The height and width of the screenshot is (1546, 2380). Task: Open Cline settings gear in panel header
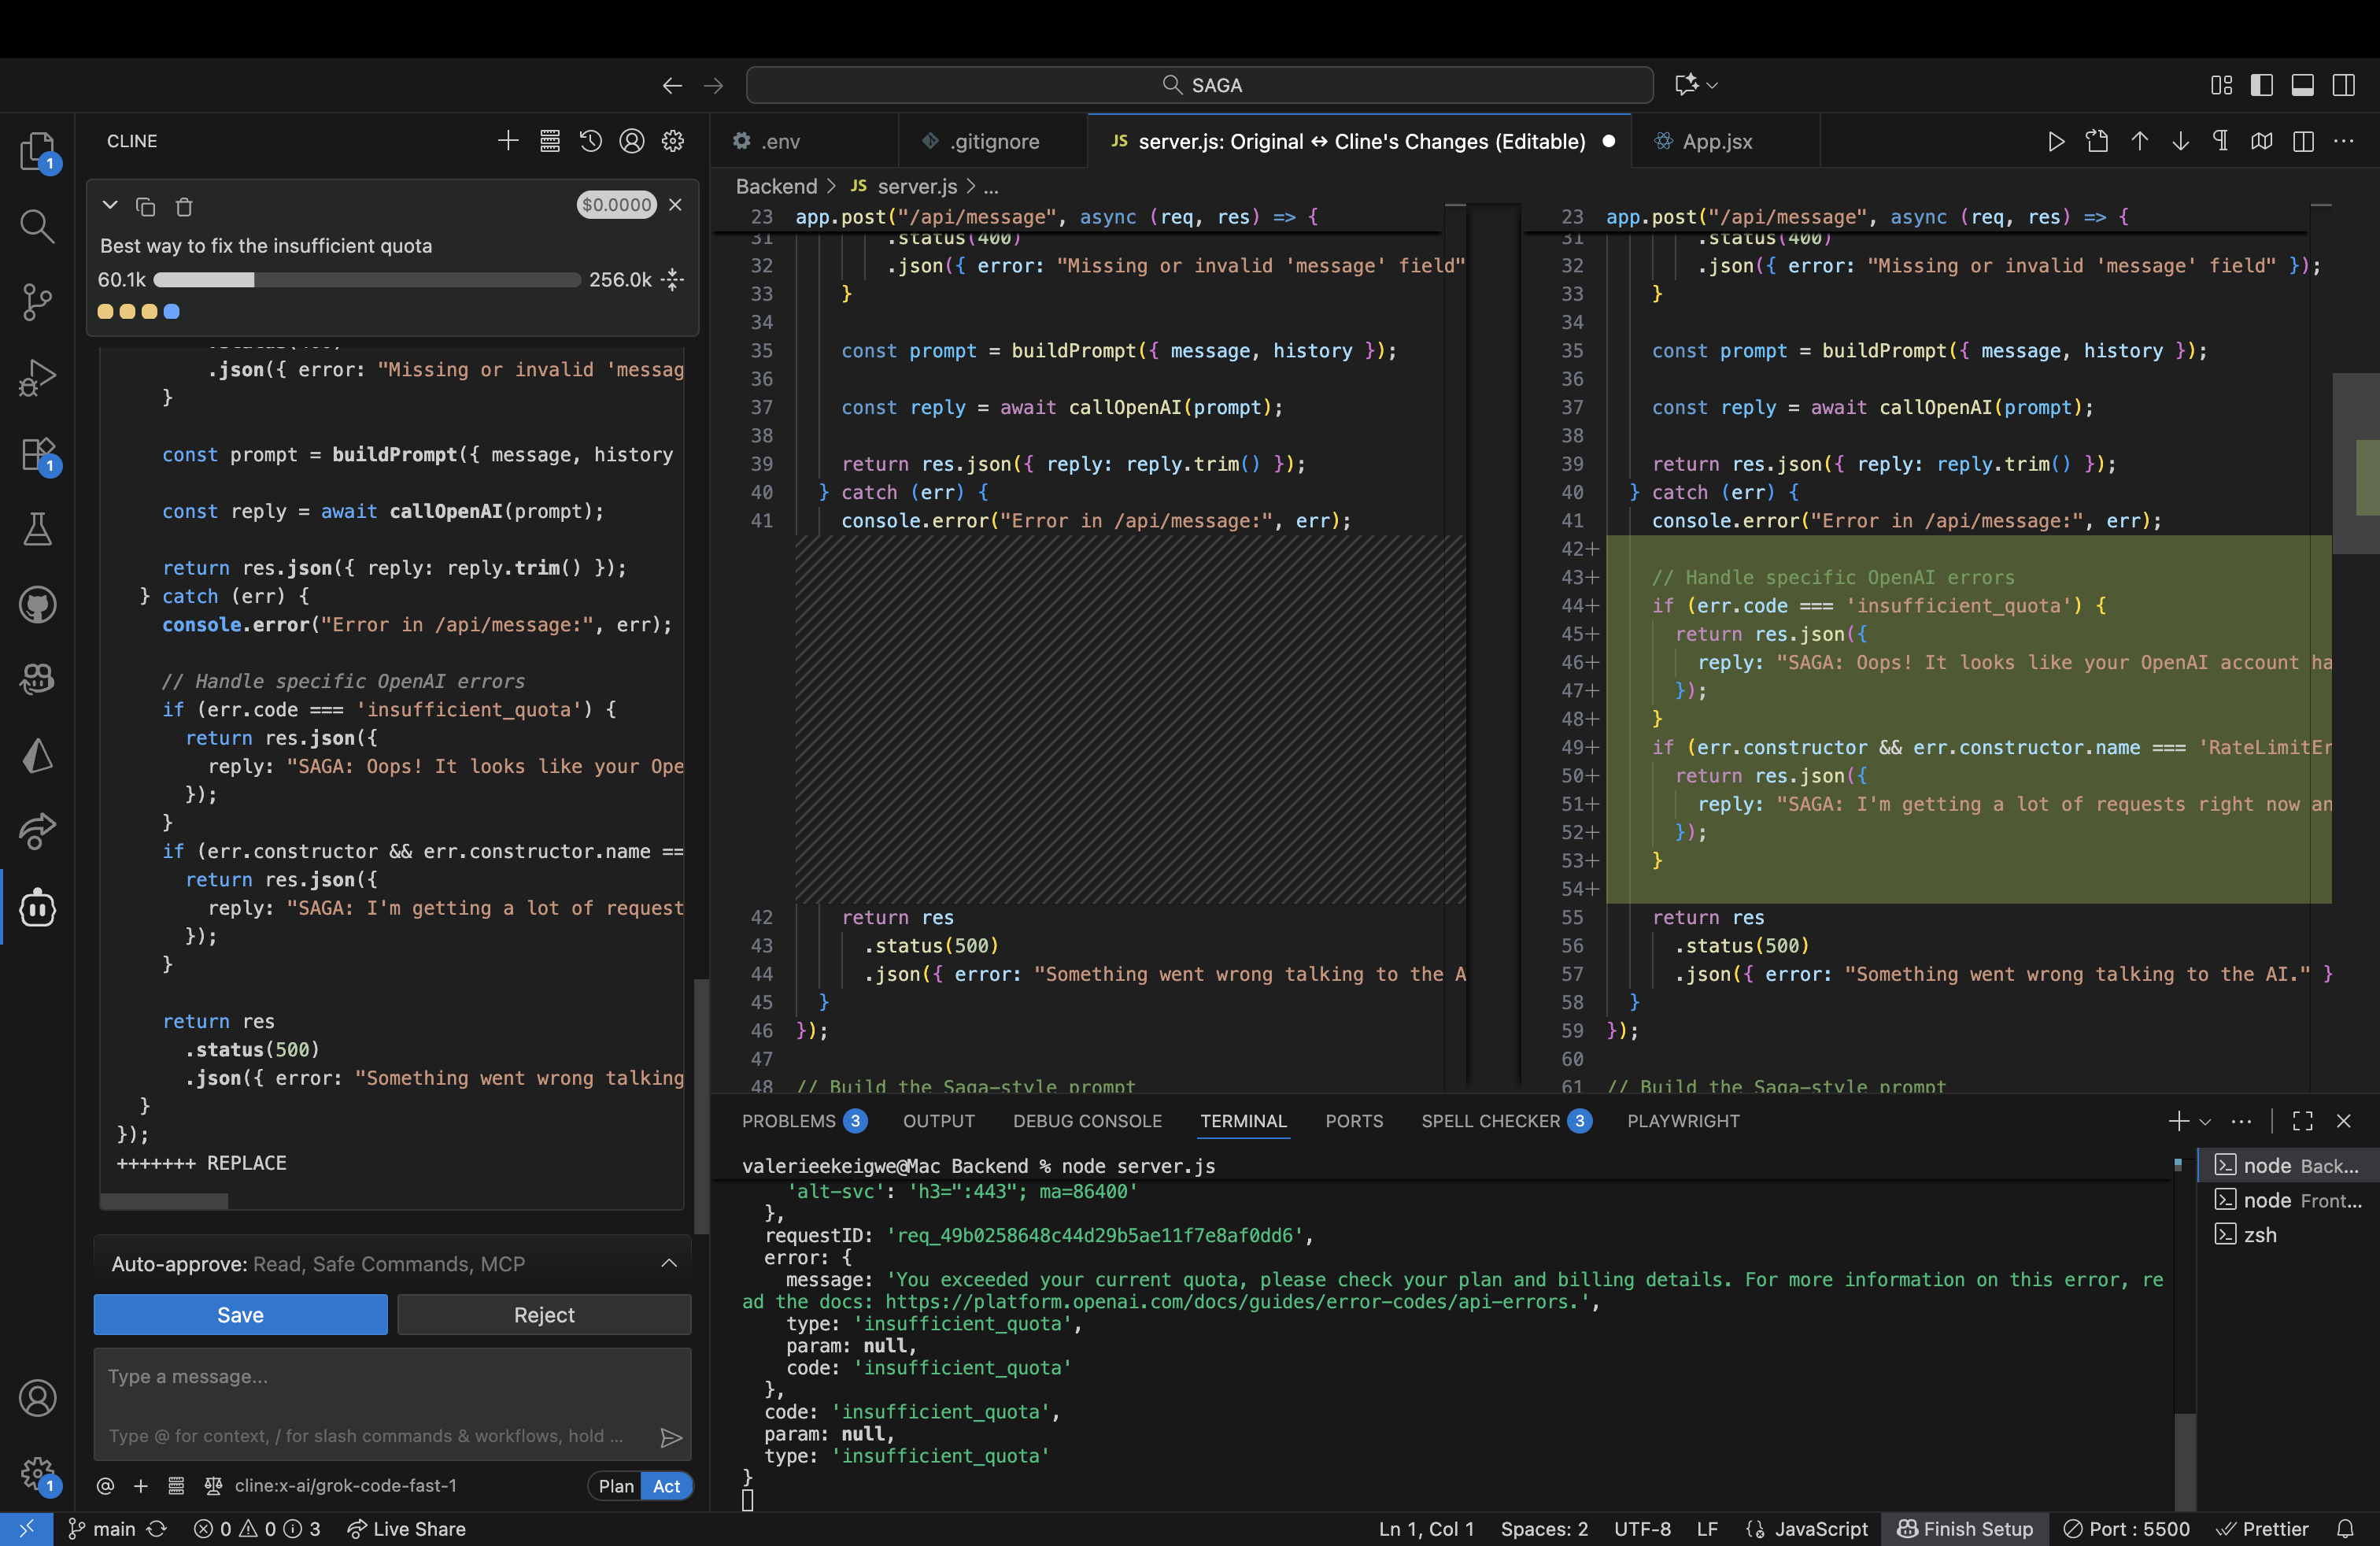673,141
